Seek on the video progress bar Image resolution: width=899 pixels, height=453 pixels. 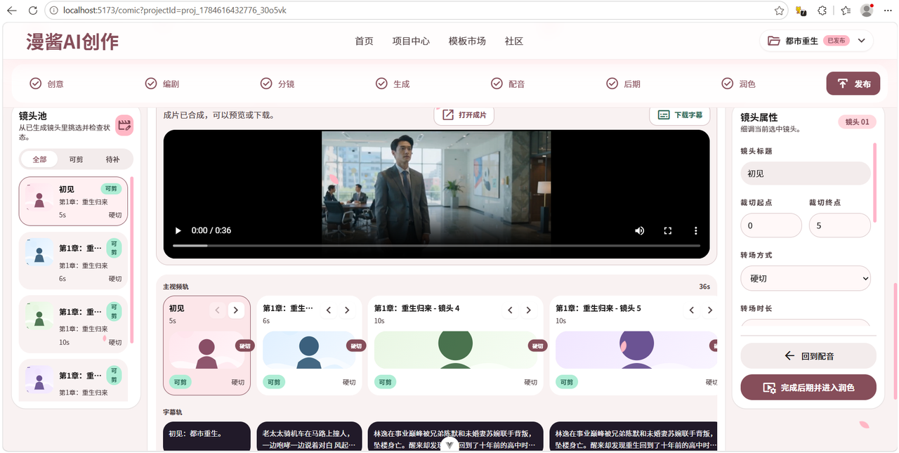coord(436,246)
